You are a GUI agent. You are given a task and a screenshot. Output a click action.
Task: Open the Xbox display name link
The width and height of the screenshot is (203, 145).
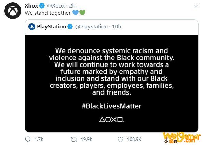tap(31, 6)
